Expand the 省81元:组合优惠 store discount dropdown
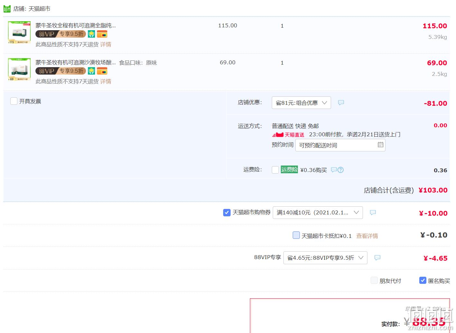Screen dimensions: 456x333 click(x=301, y=103)
